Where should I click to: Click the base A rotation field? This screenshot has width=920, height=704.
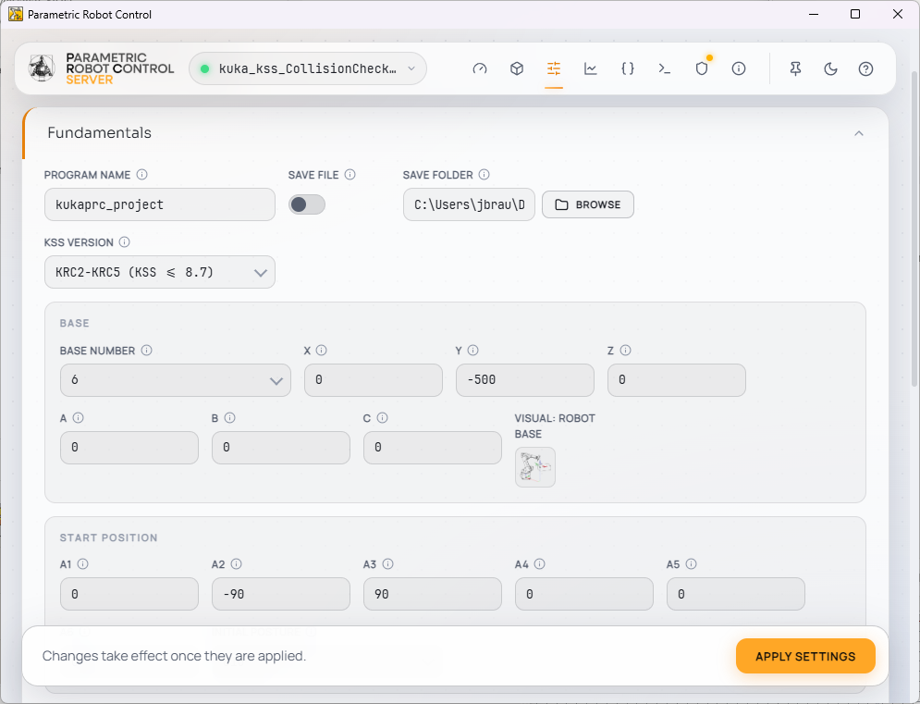[x=129, y=448]
